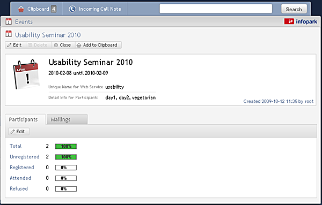Add the event to Clipboard
This screenshot has height=205, width=322.
pyautogui.click(x=98, y=45)
